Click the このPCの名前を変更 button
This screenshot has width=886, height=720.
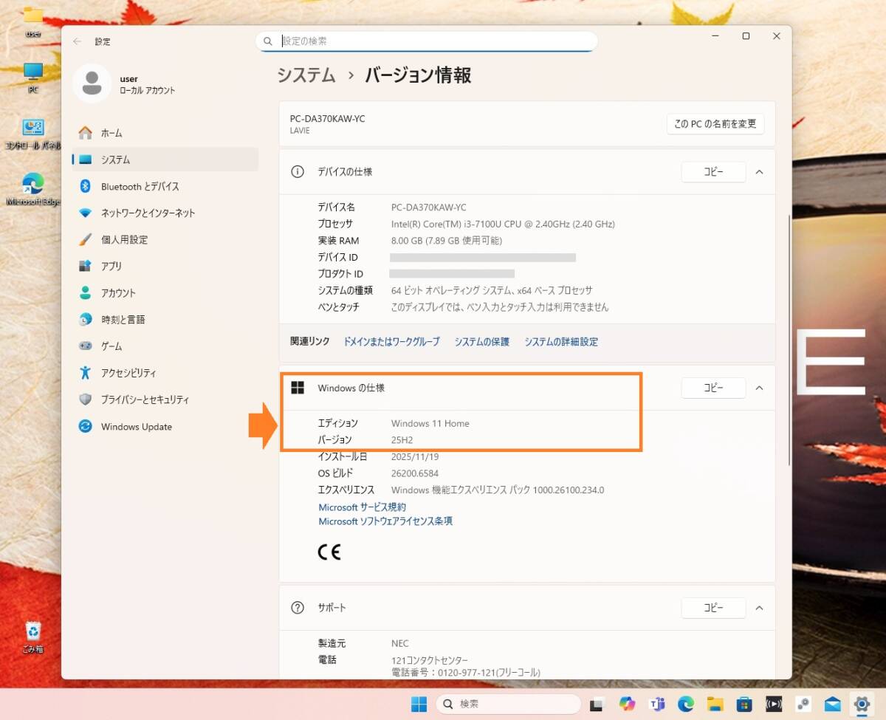(x=714, y=123)
